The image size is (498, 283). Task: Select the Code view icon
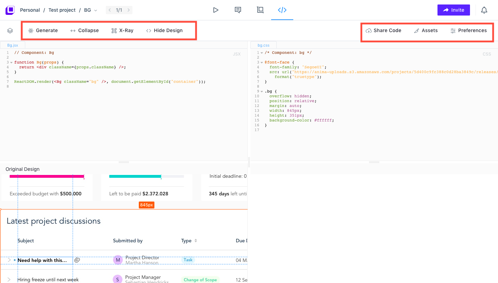pos(282,10)
